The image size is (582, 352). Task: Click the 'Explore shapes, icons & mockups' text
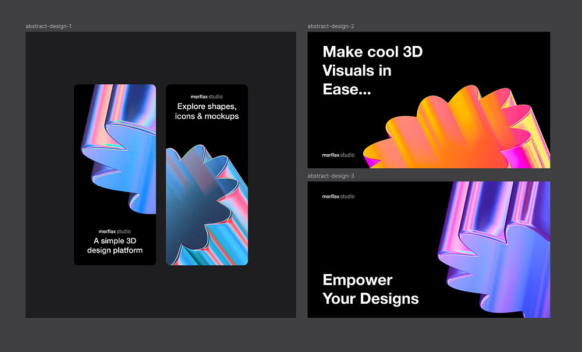pos(207,111)
